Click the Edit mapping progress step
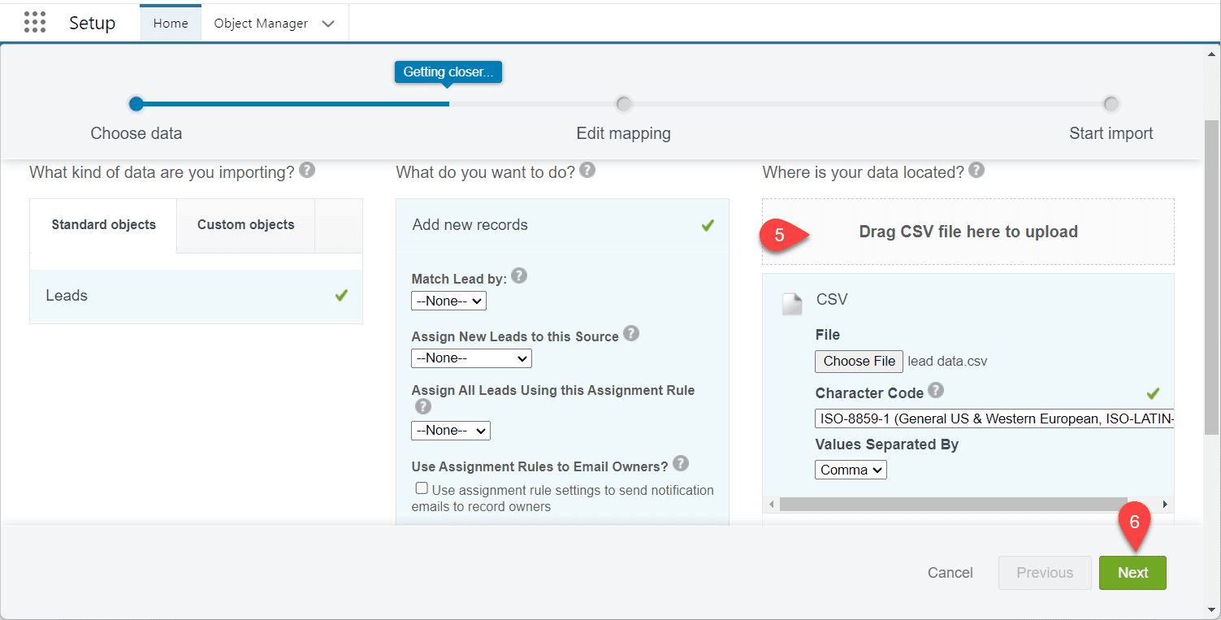1221x620 pixels. (x=623, y=104)
